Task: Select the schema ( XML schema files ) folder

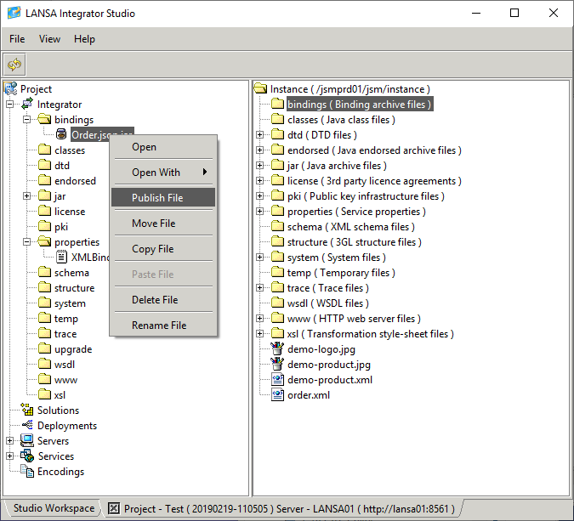Action: (x=350, y=227)
